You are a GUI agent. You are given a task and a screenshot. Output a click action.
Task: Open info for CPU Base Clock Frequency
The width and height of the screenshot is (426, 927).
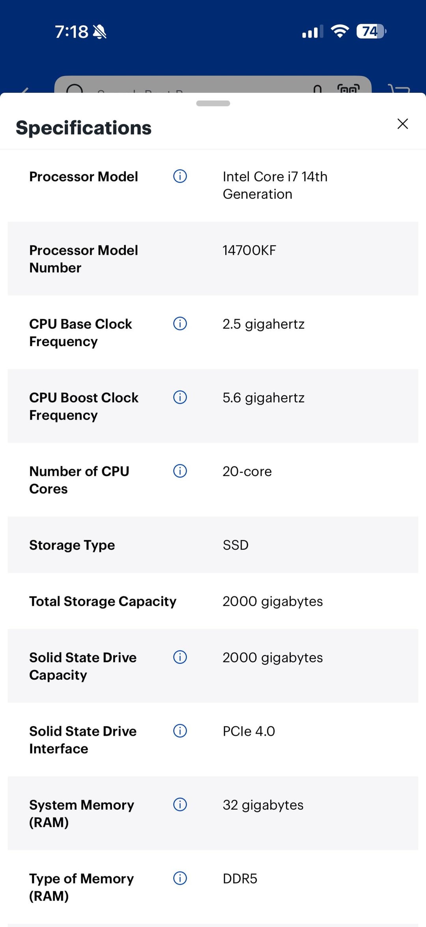180,324
